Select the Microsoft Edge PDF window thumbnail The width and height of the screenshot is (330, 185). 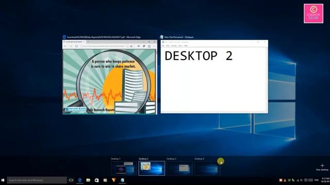[x=110, y=77]
